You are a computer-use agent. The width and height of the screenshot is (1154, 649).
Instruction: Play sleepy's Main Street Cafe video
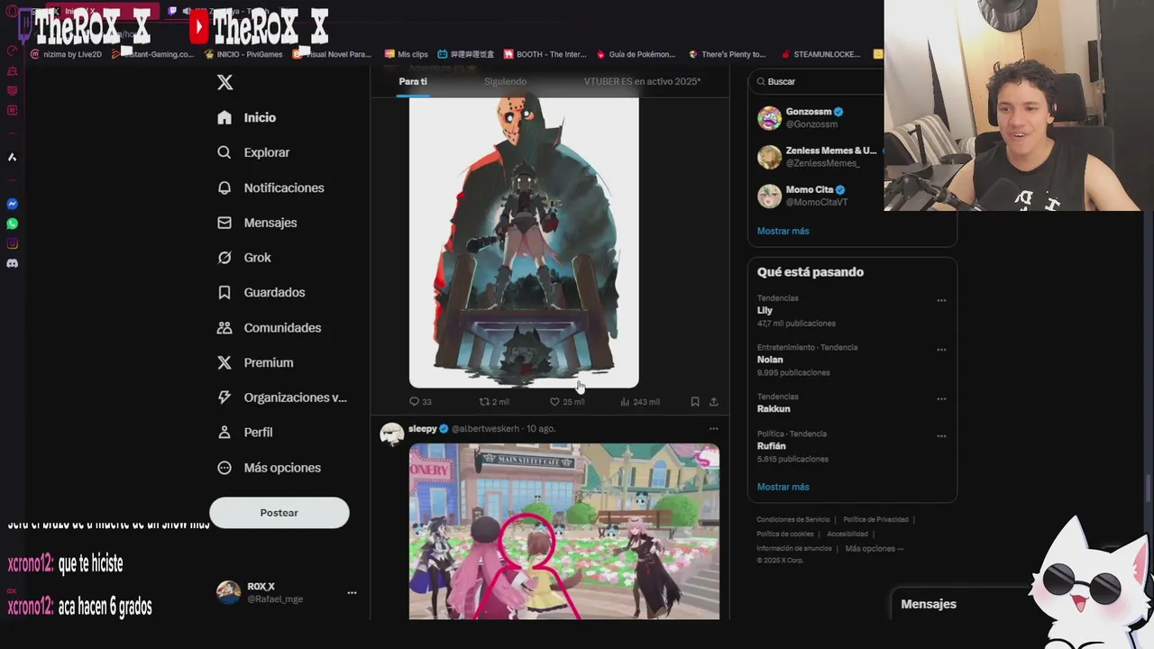tap(564, 532)
